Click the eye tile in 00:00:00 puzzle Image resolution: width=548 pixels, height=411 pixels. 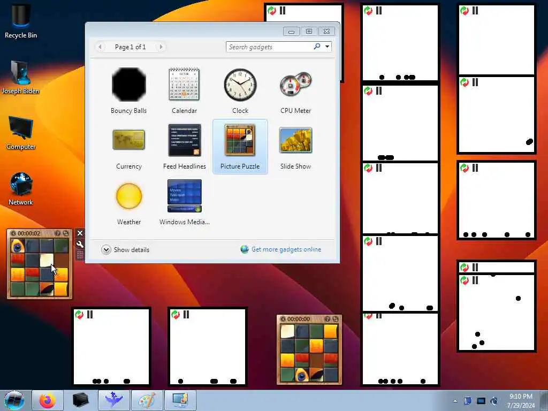pyautogui.click(x=302, y=375)
